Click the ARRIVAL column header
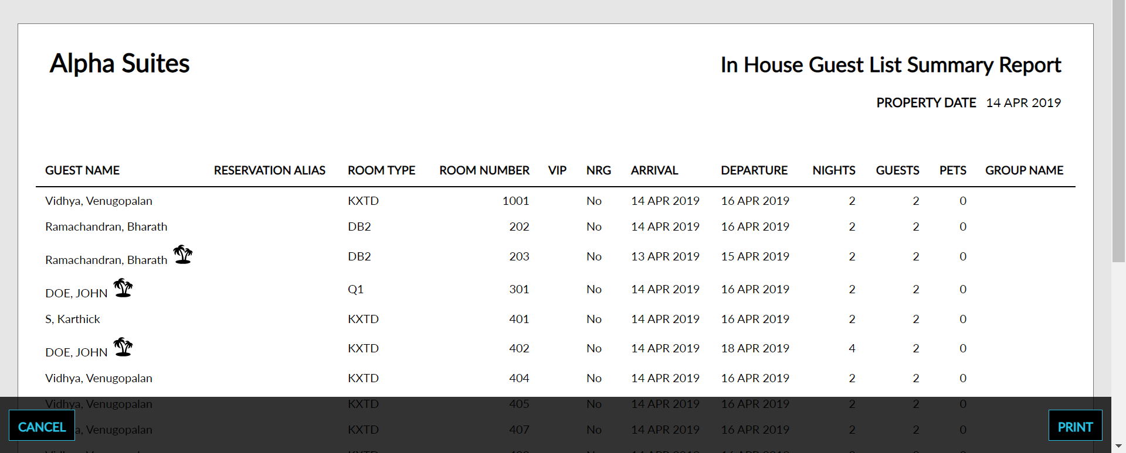 pos(654,170)
